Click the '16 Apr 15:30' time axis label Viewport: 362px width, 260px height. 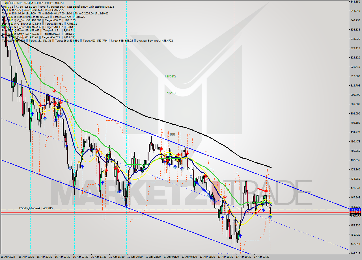[117, 257]
